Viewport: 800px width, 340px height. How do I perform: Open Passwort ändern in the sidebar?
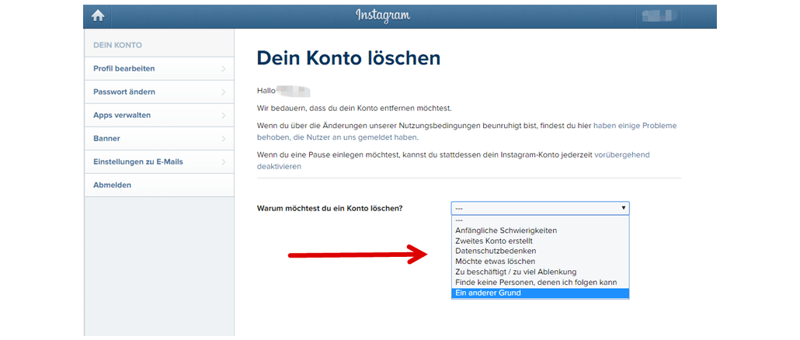pyautogui.click(x=158, y=92)
